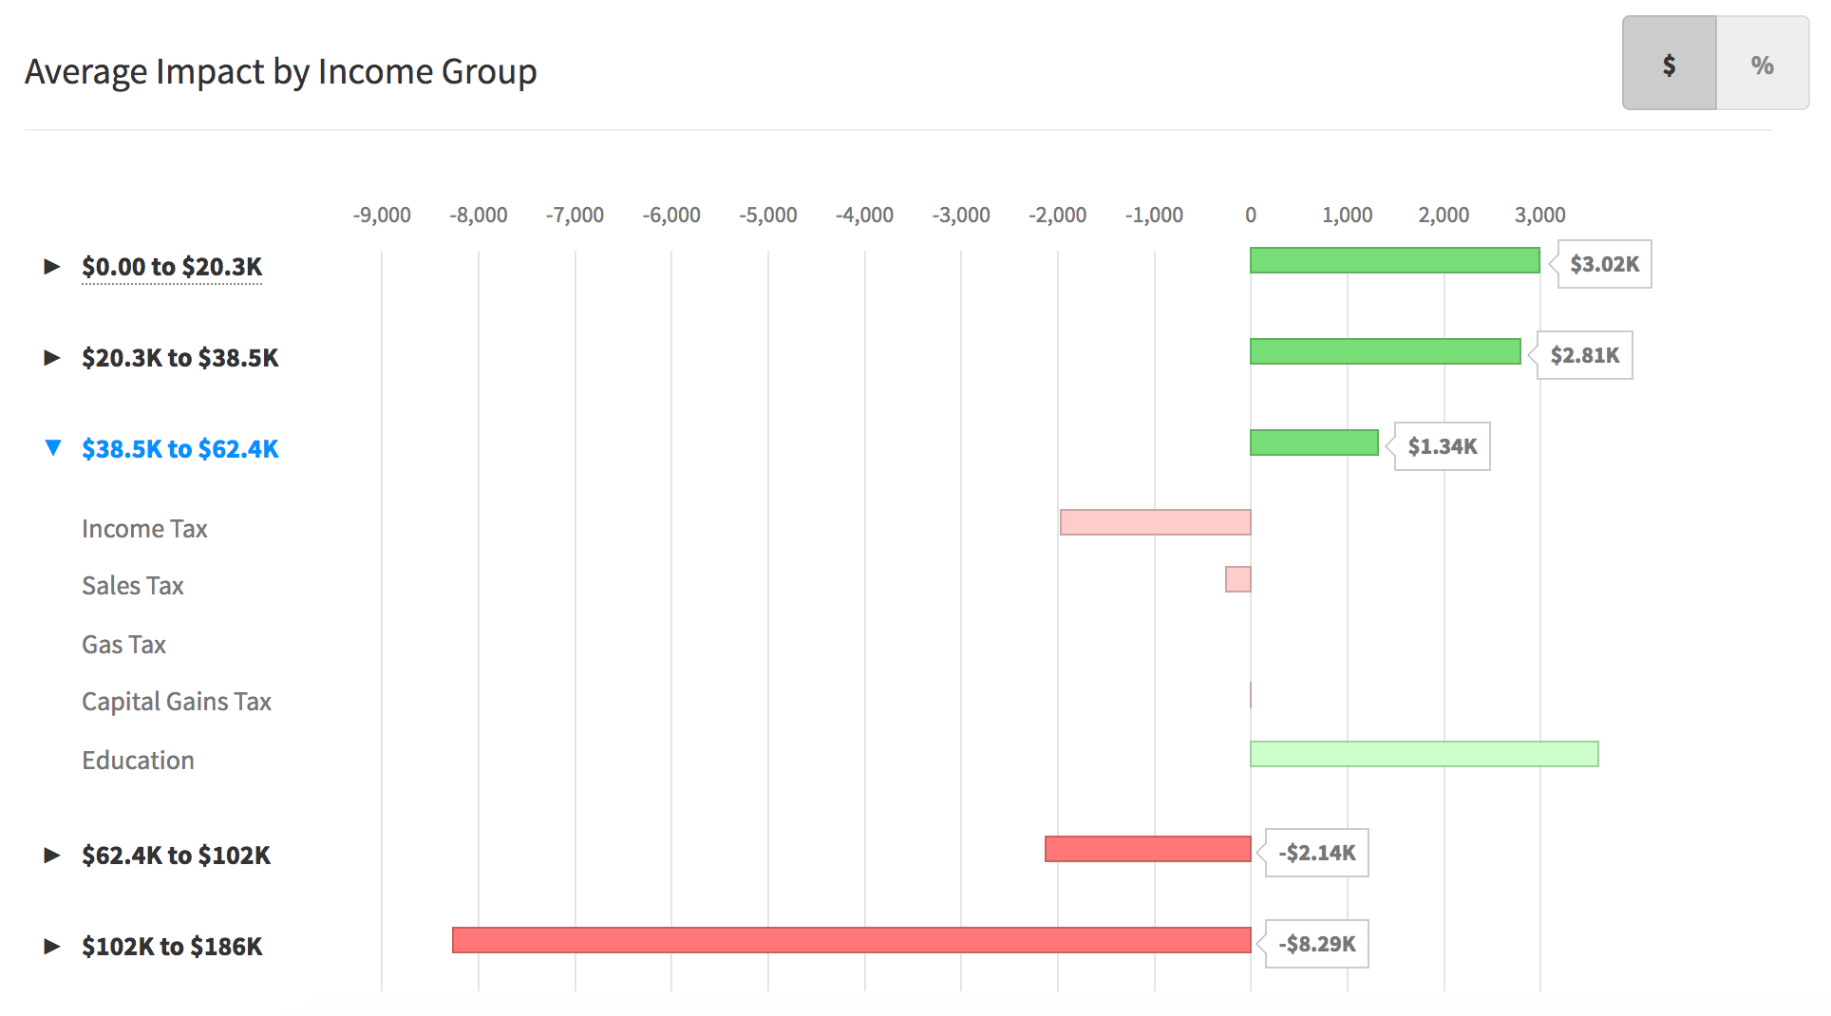
Task: Click the $0.00 to $20.3K label
Action: 172,267
